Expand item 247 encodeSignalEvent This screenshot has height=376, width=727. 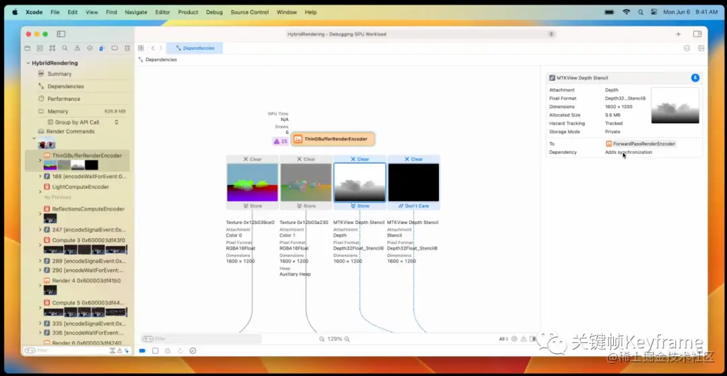point(40,229)
